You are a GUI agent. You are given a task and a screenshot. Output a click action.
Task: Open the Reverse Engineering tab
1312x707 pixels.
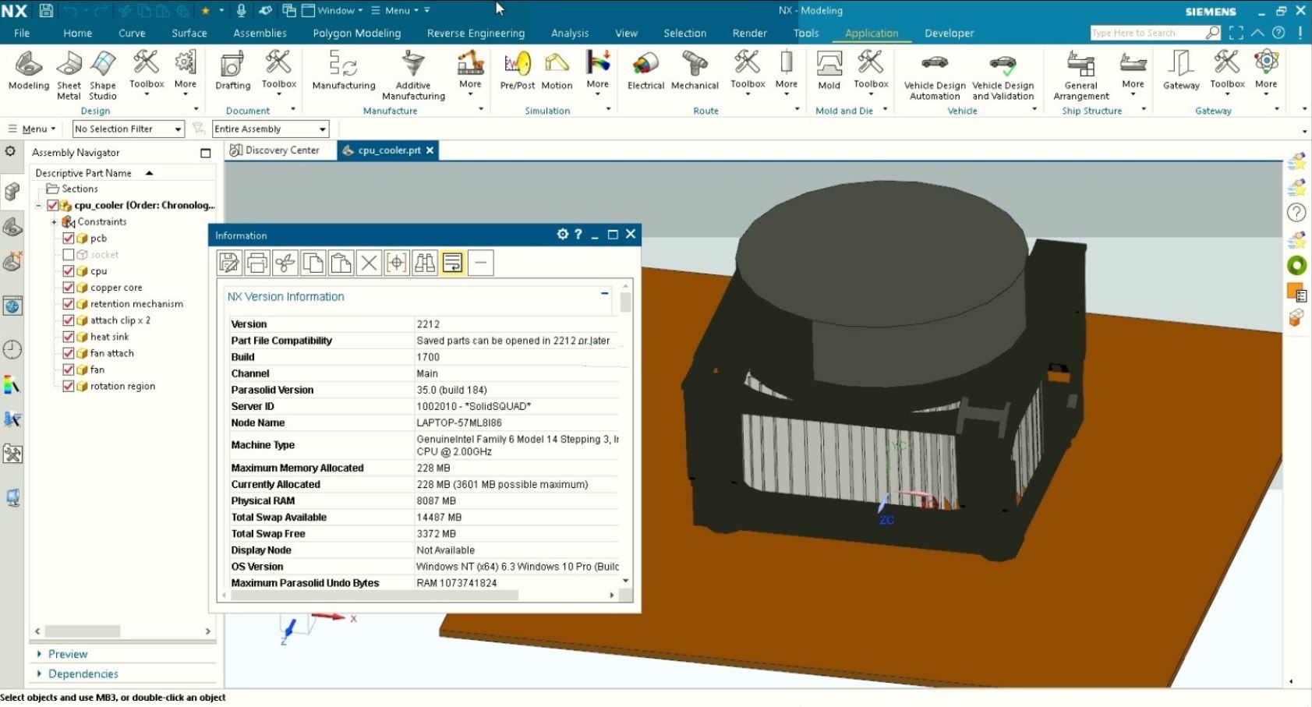click(476, 33)
